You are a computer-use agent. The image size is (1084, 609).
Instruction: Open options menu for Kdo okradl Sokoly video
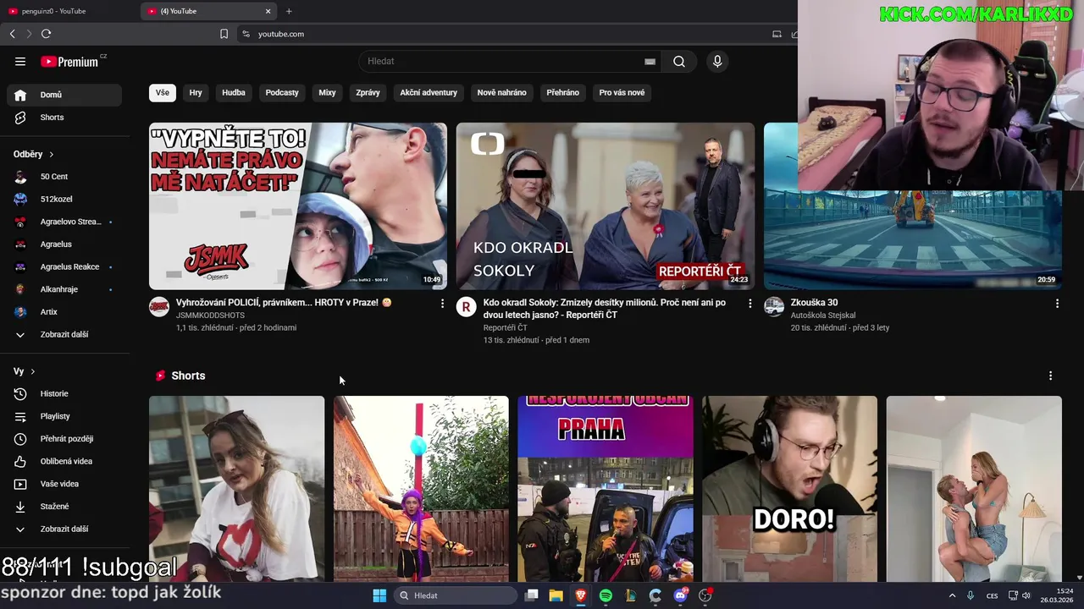(749, 303)
